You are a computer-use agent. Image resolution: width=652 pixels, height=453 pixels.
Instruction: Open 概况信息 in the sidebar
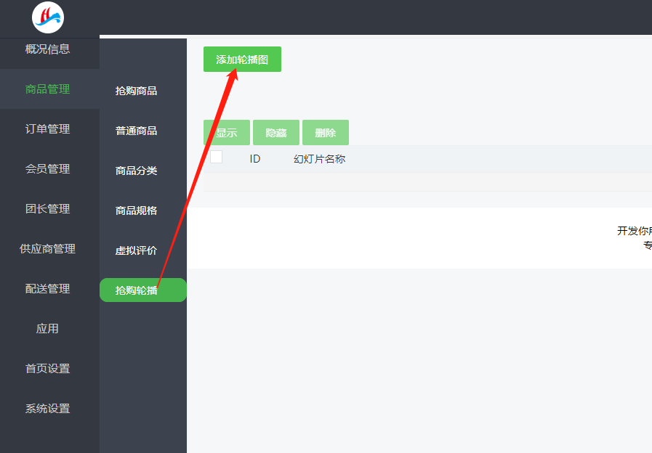[47, 49]
